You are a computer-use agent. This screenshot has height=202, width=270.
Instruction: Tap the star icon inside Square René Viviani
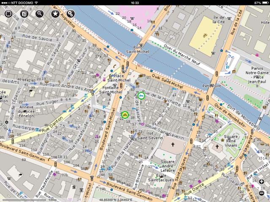pos(222,140)
